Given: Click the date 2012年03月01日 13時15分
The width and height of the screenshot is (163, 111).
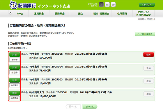Looking at the screenshot, I should [x=96, y=92].
